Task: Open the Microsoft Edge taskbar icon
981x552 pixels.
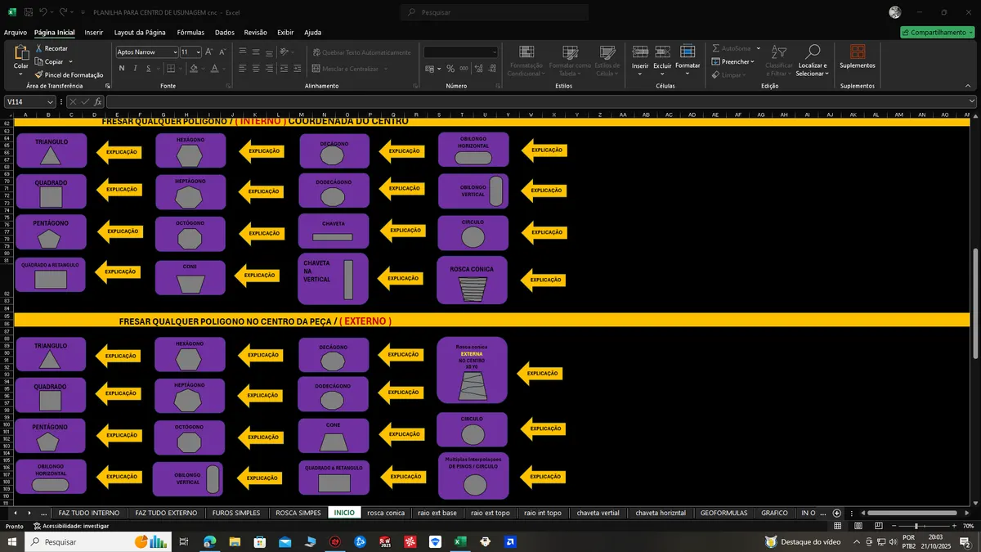Action: point(208,541)
